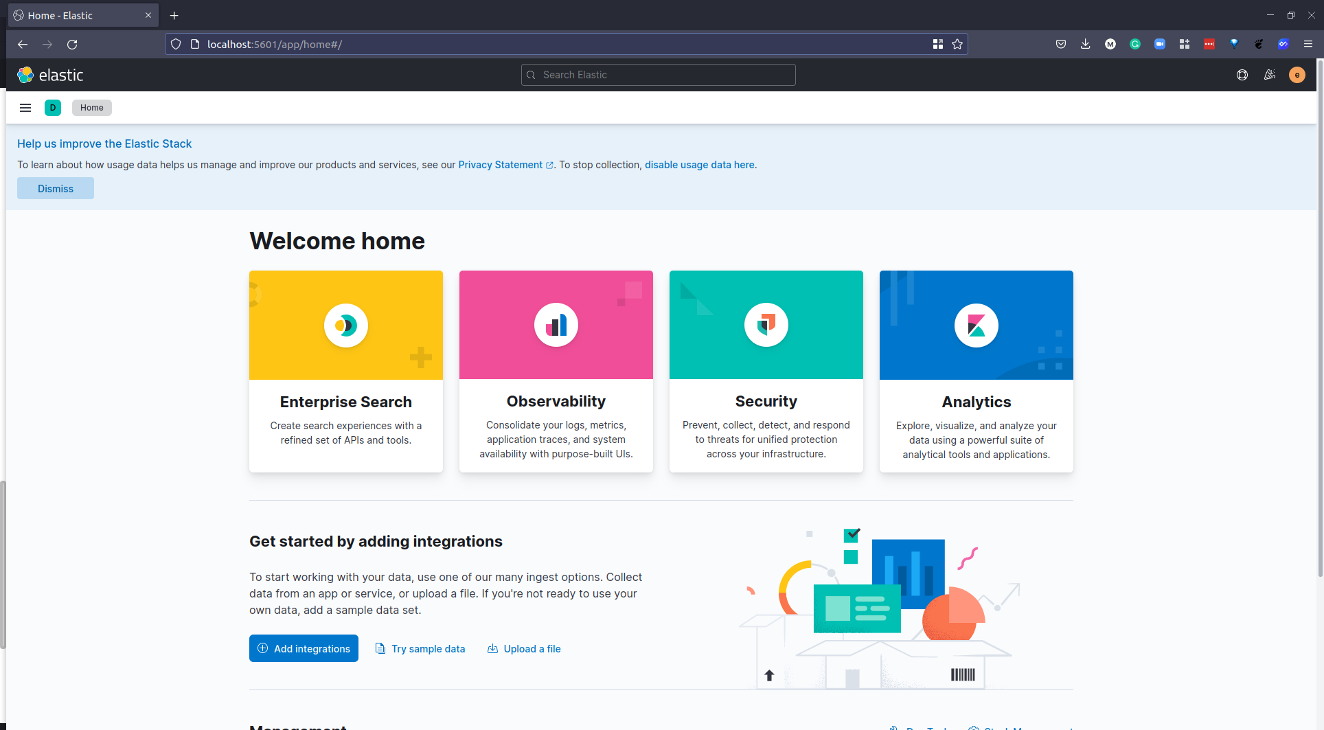Click the Observability card icon
The width and height of the screenshot is (1324, 730).
[556, 326]
